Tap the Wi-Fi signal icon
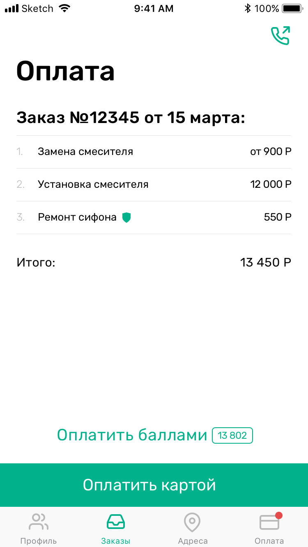 pyautogui.click(x=64, y=8)
